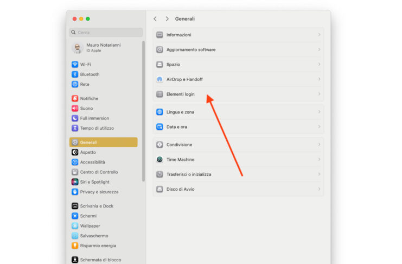Click Mauro Notarianni profile picture

(77, 48)
